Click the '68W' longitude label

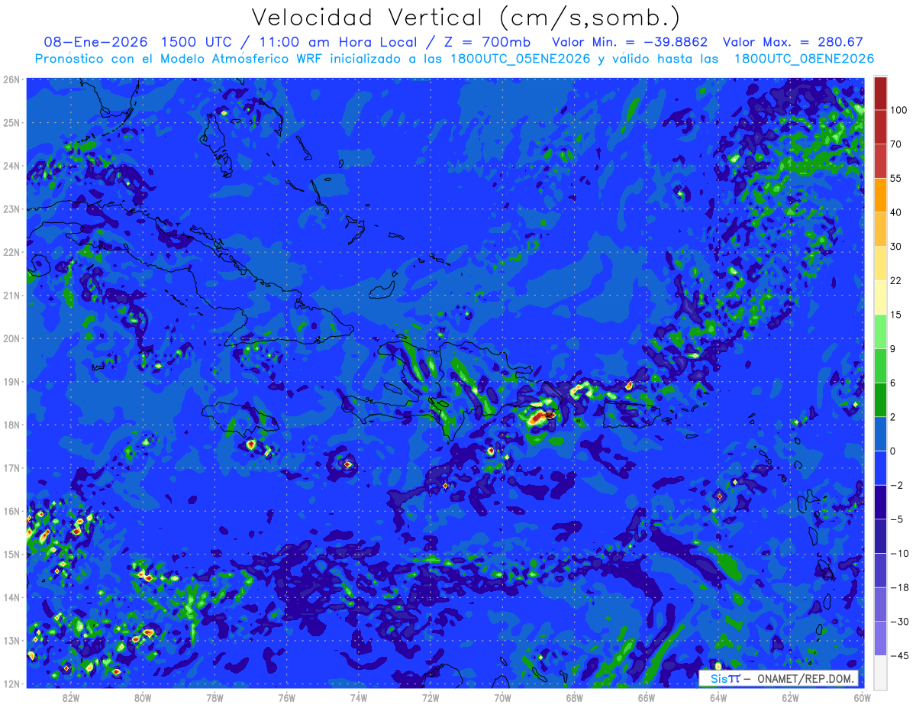pos(574,697)
